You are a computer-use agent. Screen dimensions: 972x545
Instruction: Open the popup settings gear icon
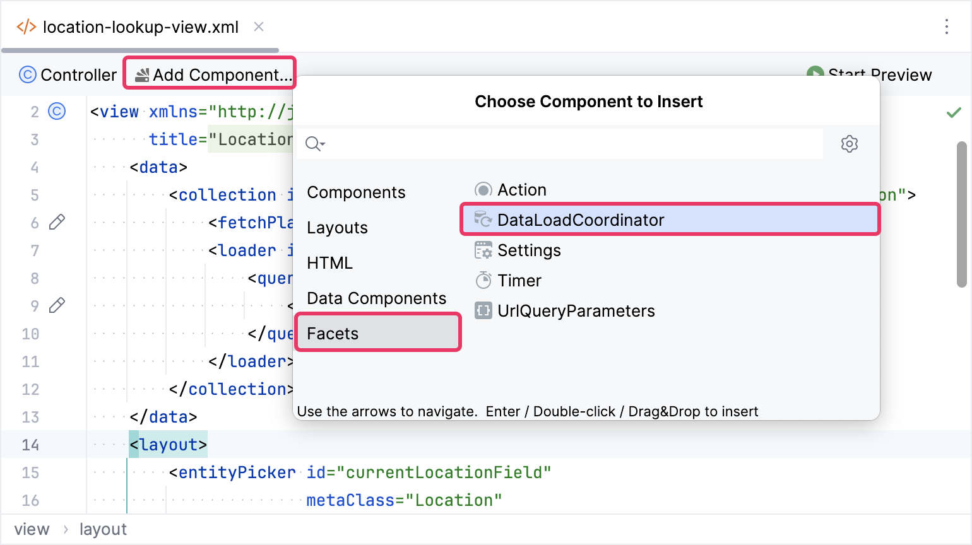pyautogui.click(x=849, y=144)
